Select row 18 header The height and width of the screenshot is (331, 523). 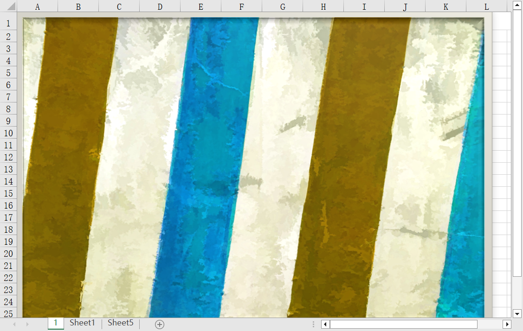pyautogui.click(x=8, y=229)
